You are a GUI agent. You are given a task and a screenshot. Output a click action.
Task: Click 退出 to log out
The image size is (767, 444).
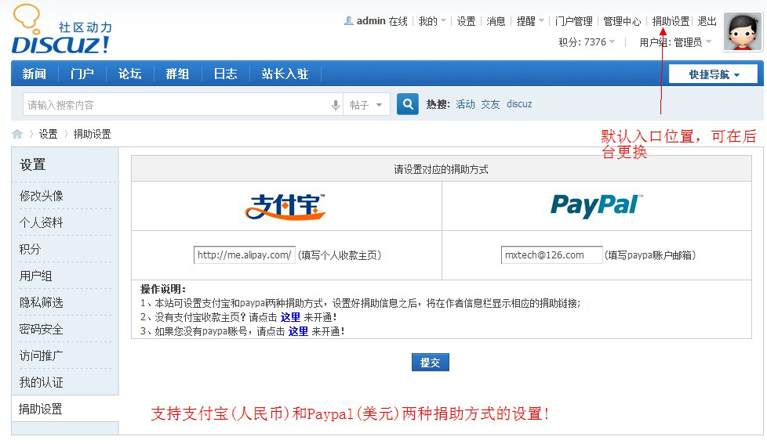707,21
